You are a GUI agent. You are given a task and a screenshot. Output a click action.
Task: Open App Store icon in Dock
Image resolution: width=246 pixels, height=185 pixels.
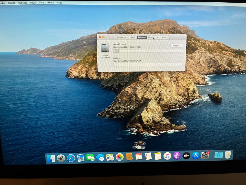click(196, 155)
